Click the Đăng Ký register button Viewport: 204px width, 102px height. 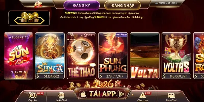[x=82, y=5]
